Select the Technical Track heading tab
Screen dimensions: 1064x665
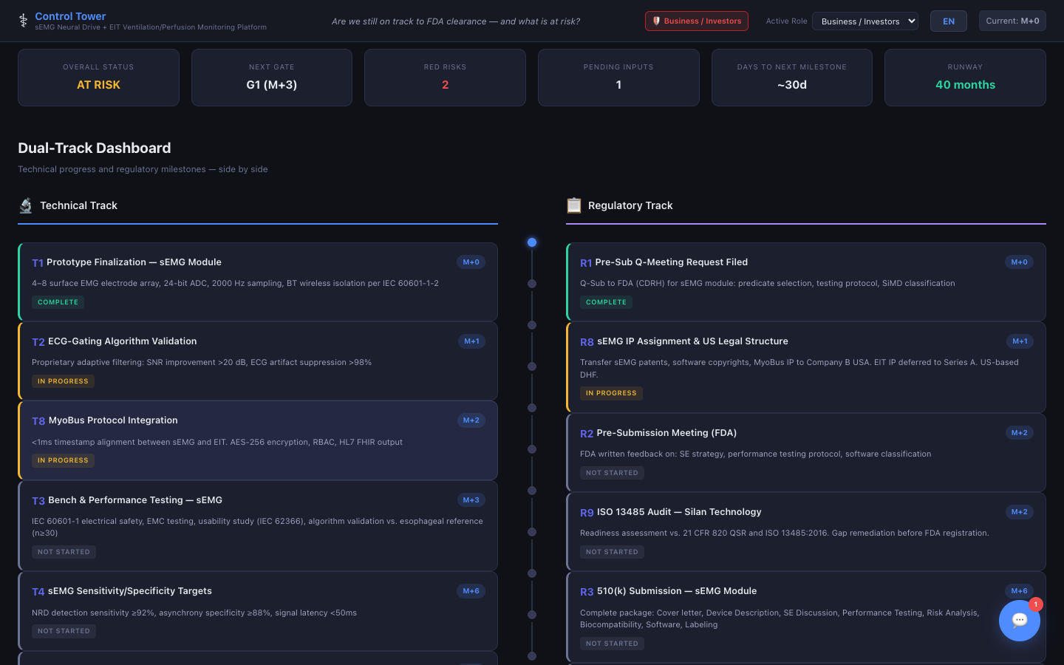(78, 205)
